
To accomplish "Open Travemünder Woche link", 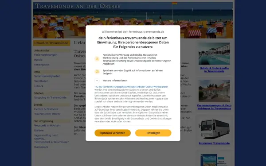I will click(x=47, y=114).
